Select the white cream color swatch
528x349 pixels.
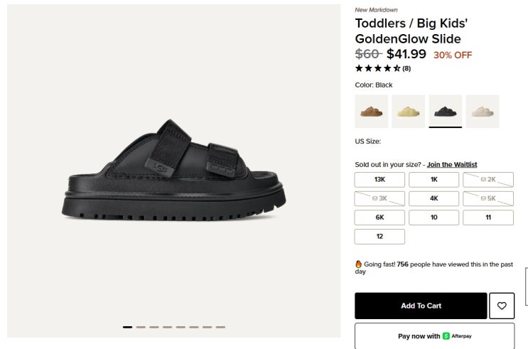click(482, 111)
